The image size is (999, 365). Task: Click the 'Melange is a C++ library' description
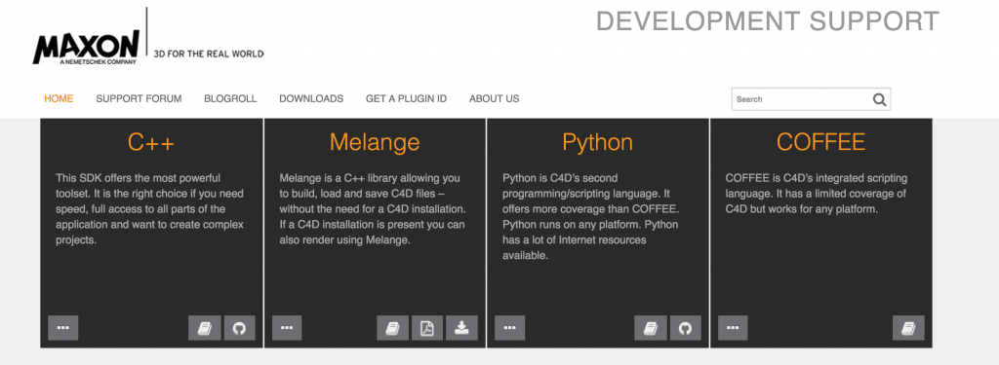pos(373,209)
